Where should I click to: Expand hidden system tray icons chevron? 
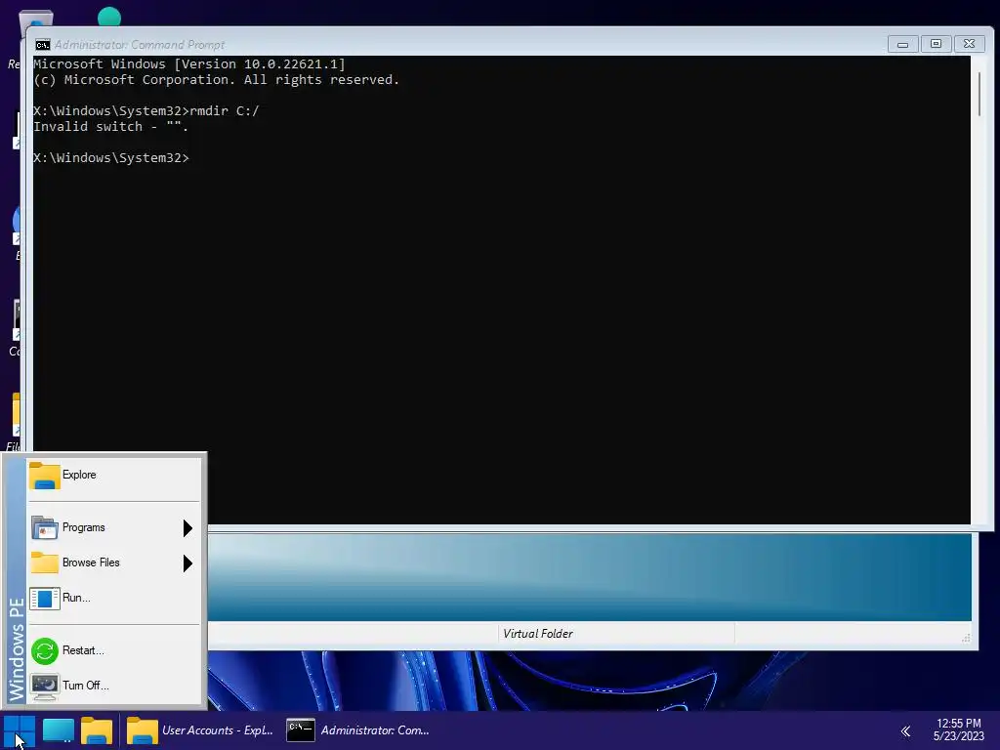(x=905, y=730)
